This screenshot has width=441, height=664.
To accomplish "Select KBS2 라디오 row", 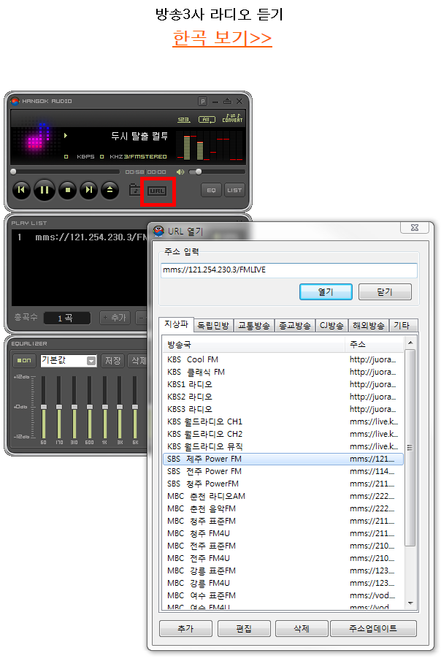I will (x=283, y=397).
